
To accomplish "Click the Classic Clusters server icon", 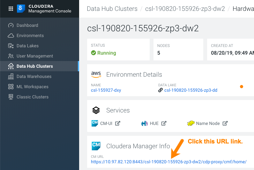I will pos(11,97).
